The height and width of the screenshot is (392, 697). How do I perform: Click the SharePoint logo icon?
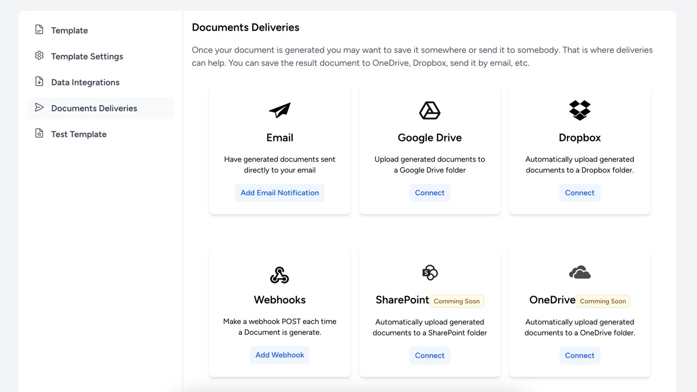pos(429,272)
